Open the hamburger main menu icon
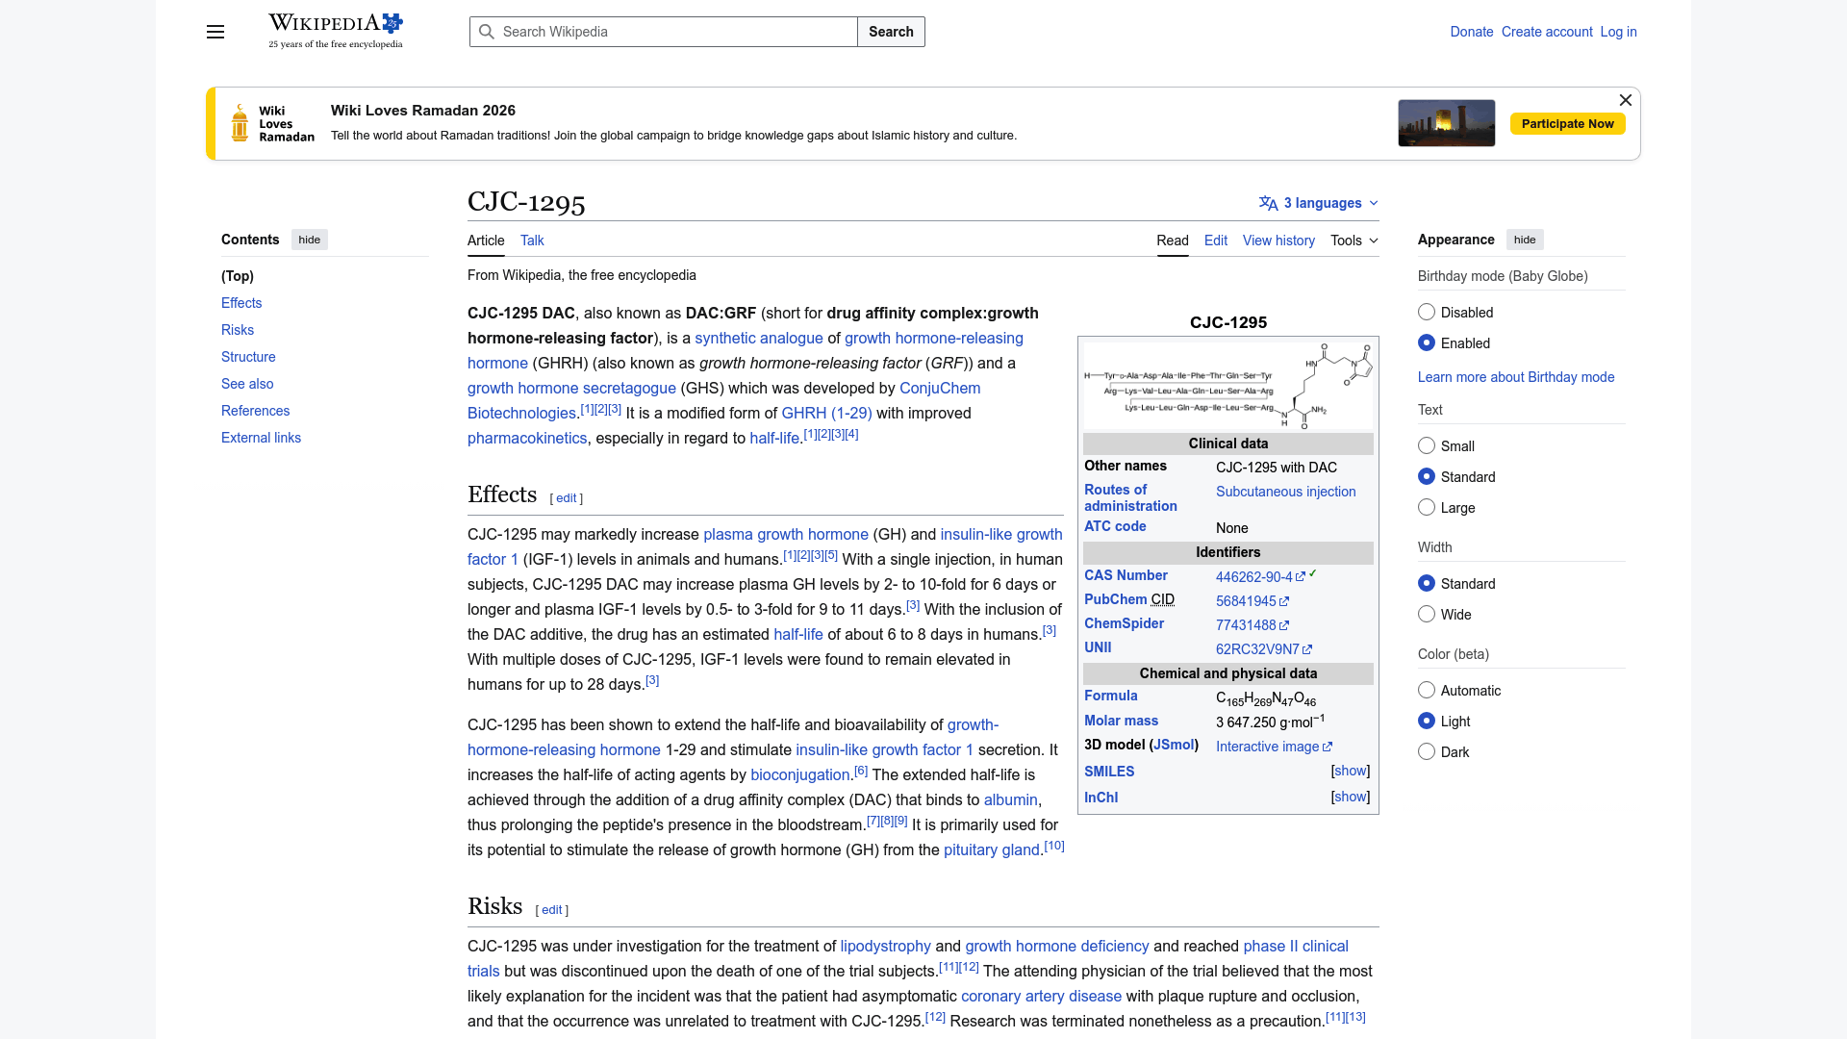 (x=215, y=32)
